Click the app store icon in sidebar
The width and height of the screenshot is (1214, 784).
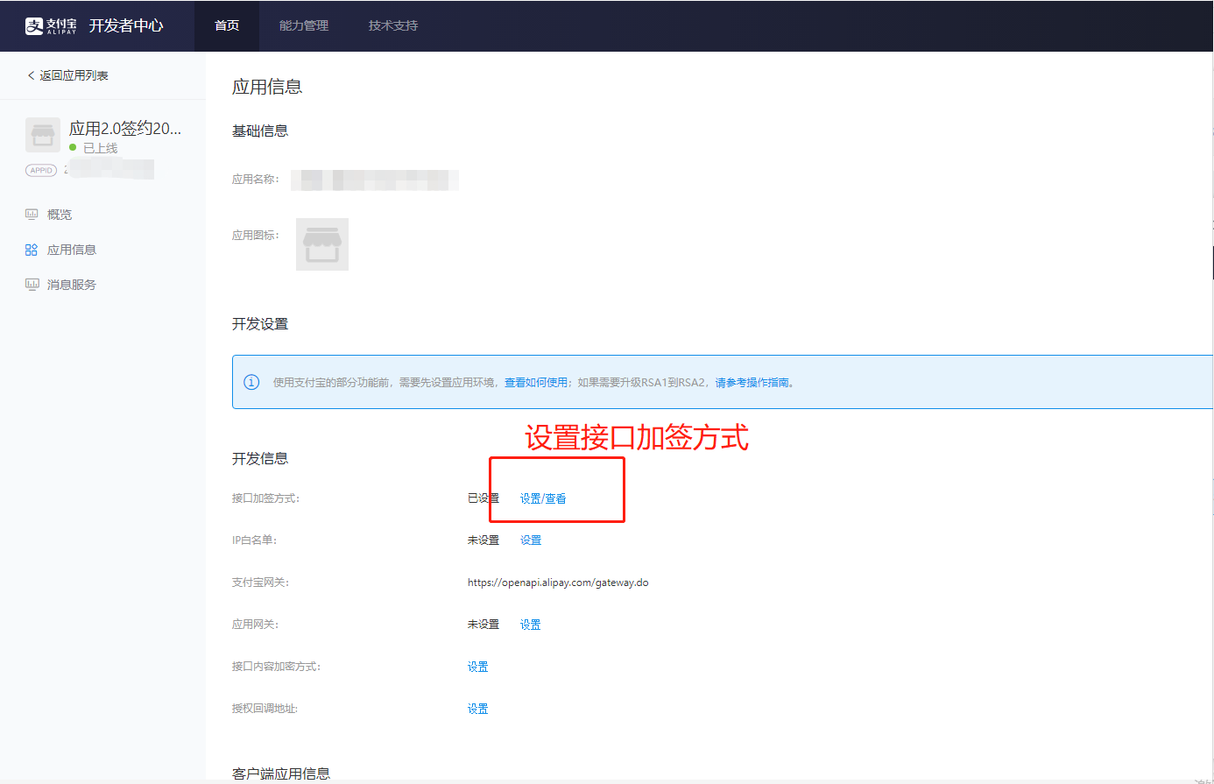43,135
